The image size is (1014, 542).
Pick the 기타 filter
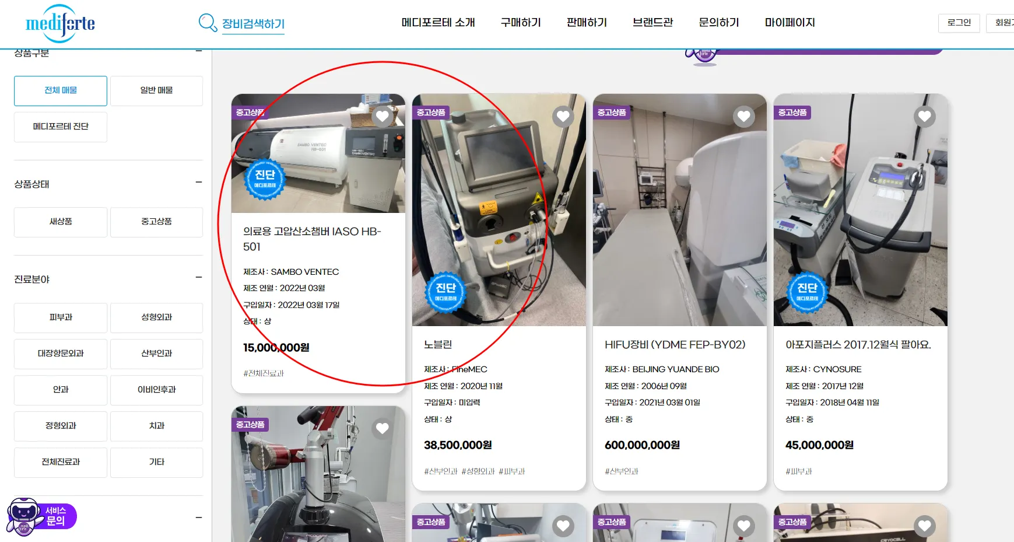[156, 463]
